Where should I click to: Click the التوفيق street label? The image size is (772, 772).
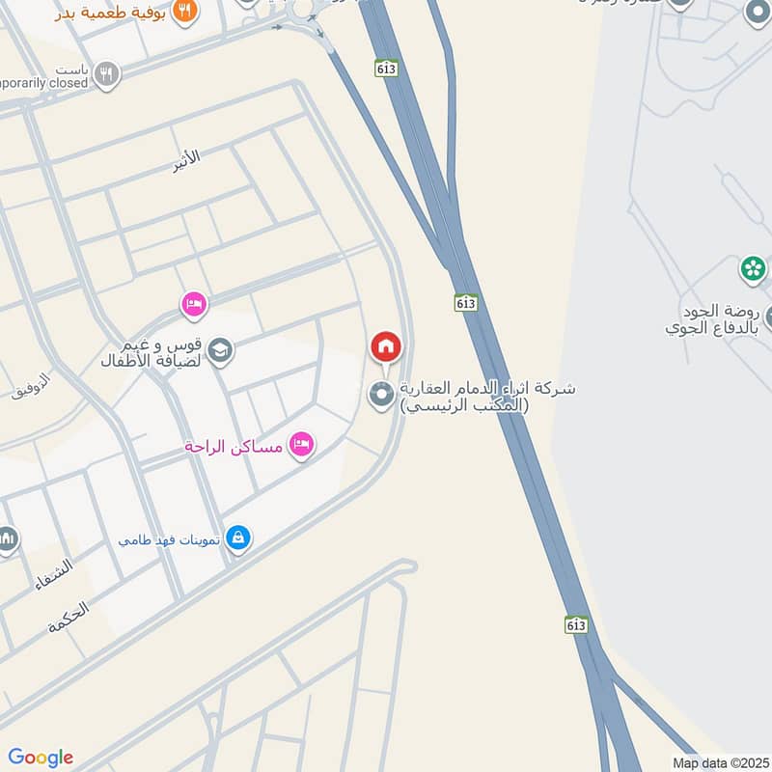tap(31, 387)
